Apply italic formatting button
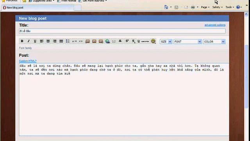Image resolution: width=250 pixels, height=141 pixels. [29, 41]
